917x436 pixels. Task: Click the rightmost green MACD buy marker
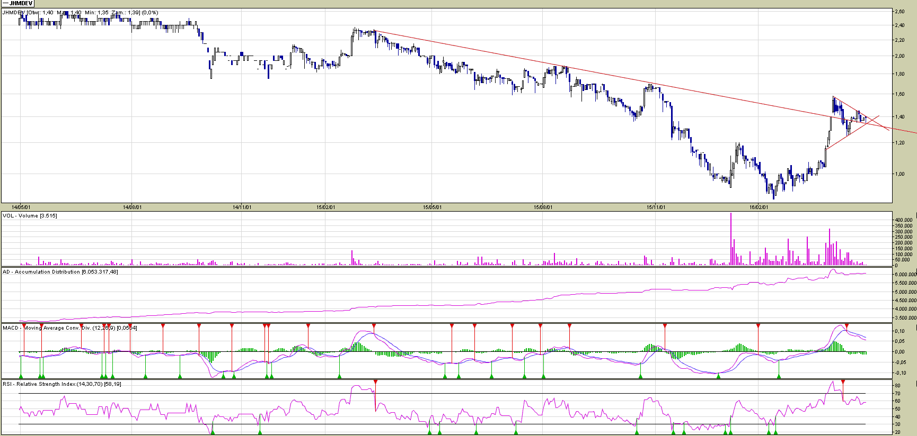[x=779, y=376]
